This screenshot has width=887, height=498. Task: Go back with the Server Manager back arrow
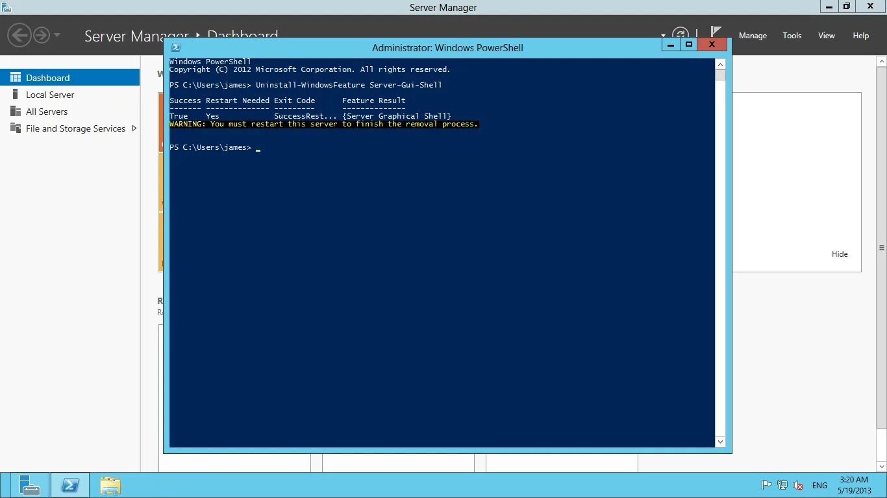(x=19, y=35)
